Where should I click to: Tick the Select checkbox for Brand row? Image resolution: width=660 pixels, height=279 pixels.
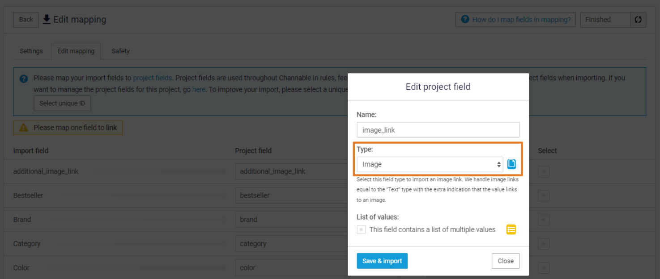(543, 220)
